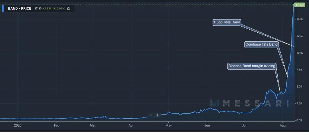The image size is (309, 140).
Task: Click the Jun label on time axis
Action: (207, 125)
